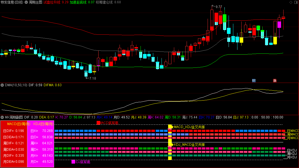Image resolution: width=299 pixels, height=168 pixels.
Task: Click the 月DEA=0.096 cell
Action: coord(14,162)
